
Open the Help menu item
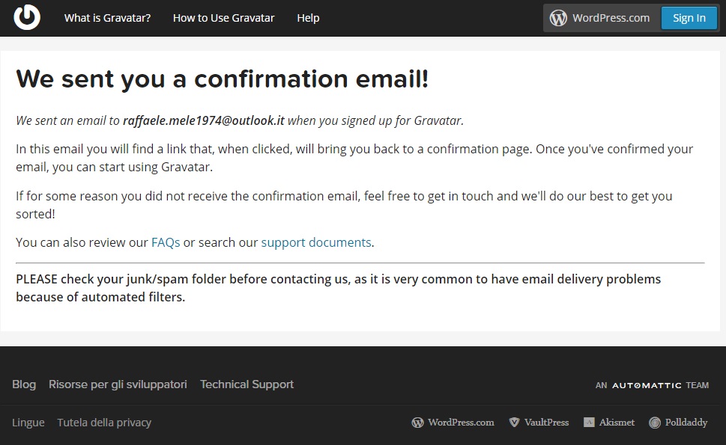click(308, 17)
